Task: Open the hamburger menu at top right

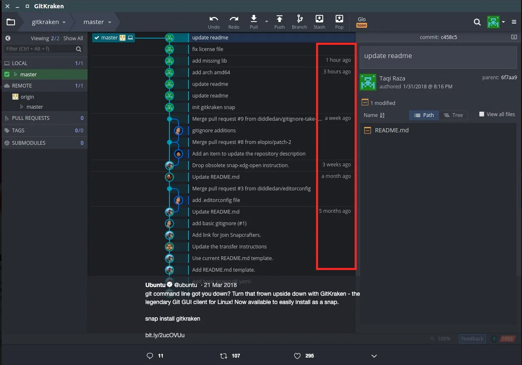Action: [514, 22]
